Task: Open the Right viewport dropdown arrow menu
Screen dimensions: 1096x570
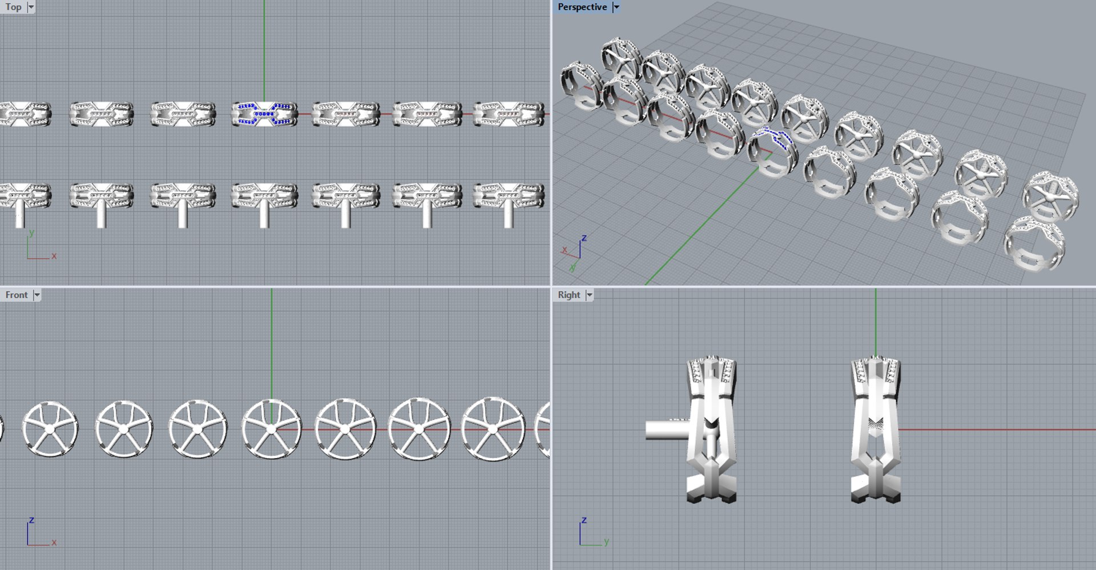Action: click(590, 295)
